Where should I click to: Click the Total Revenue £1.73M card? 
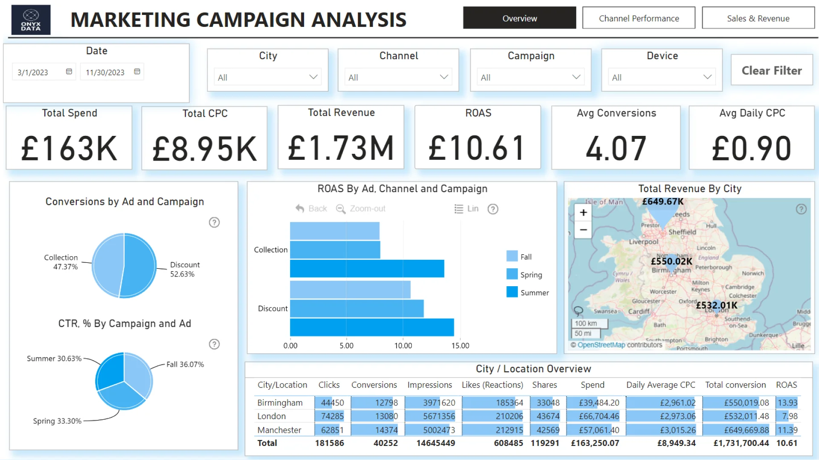pos(341,137)
